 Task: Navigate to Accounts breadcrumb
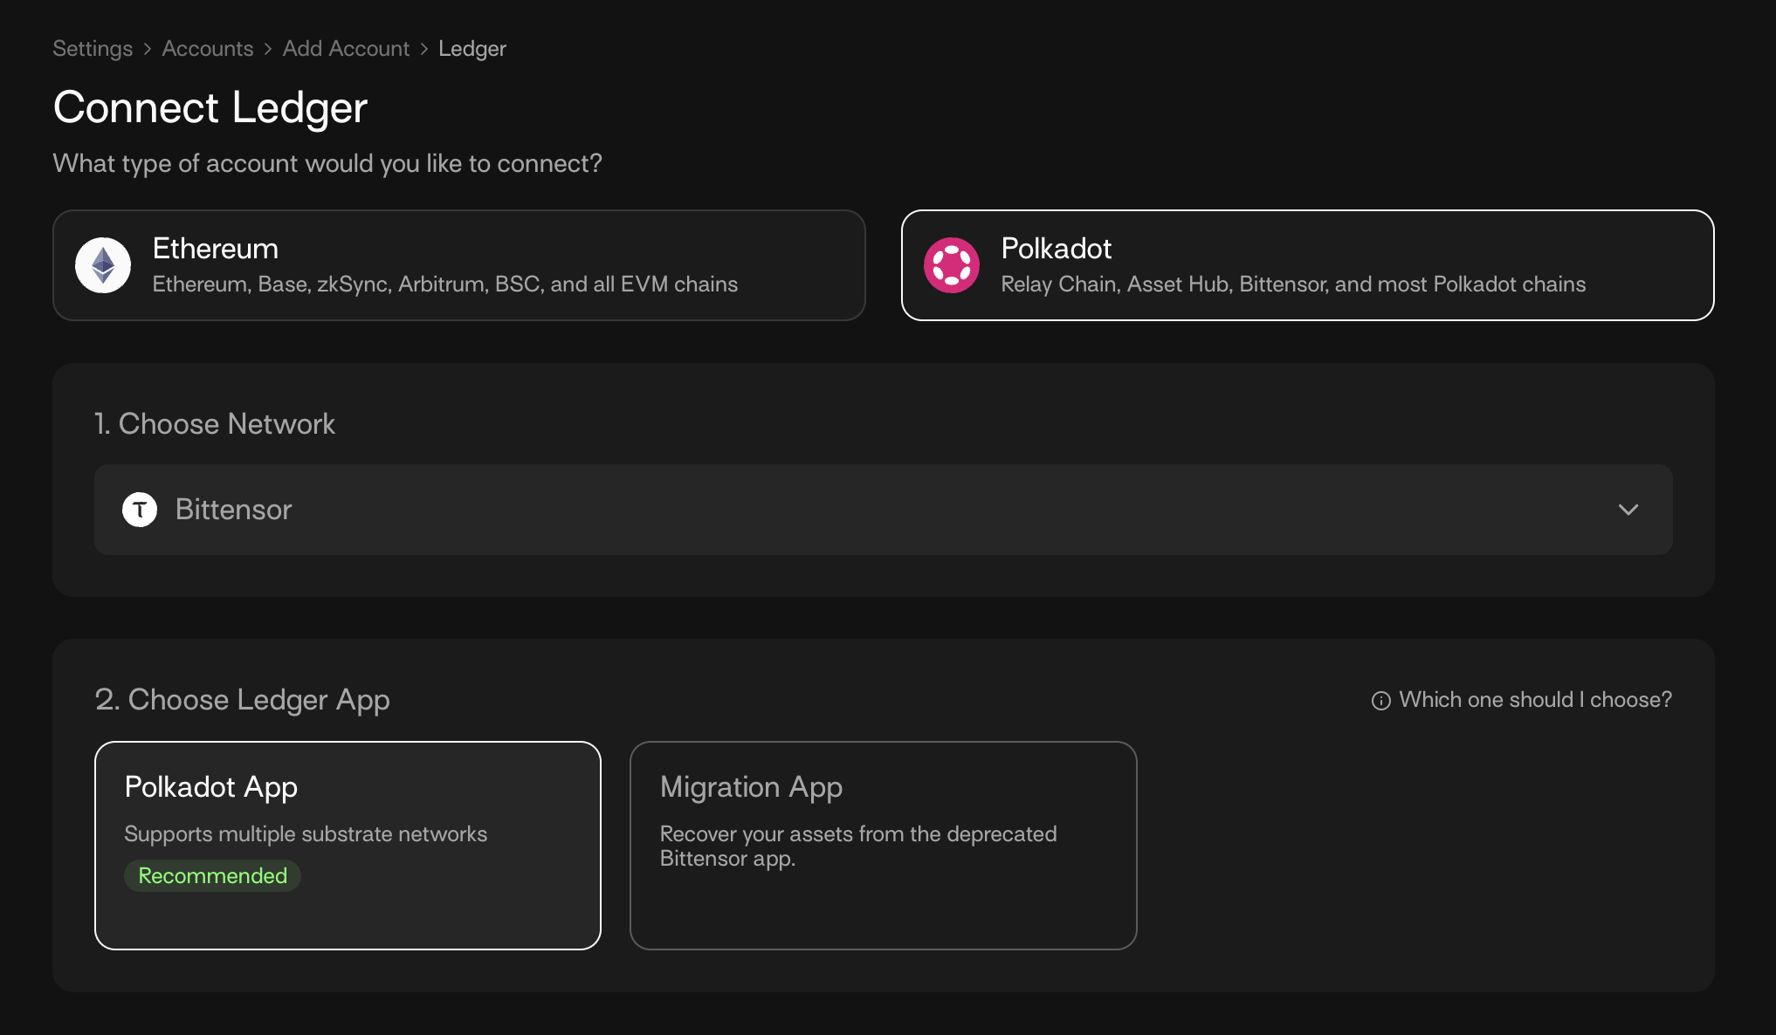tap(207, 49)
